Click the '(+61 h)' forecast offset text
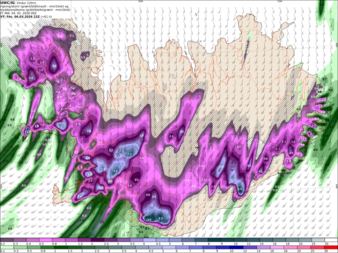The height and width of the screenshot is (253, 338). point(46,16)
